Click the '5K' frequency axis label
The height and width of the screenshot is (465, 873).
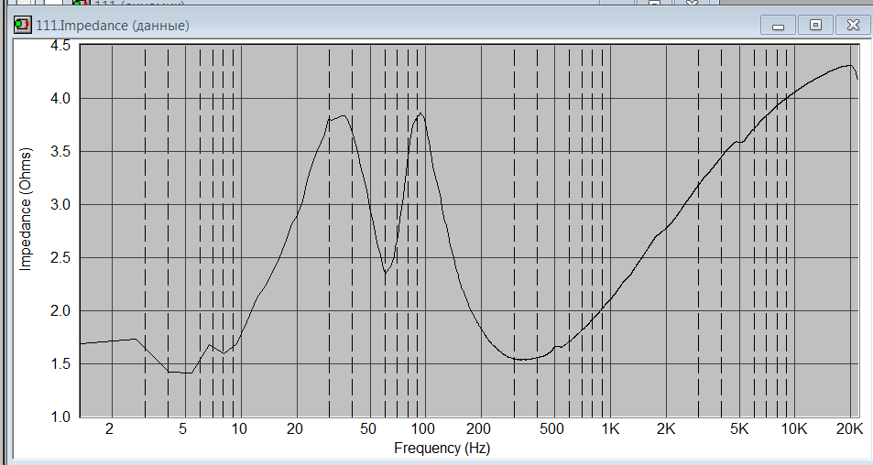point(739,429)
